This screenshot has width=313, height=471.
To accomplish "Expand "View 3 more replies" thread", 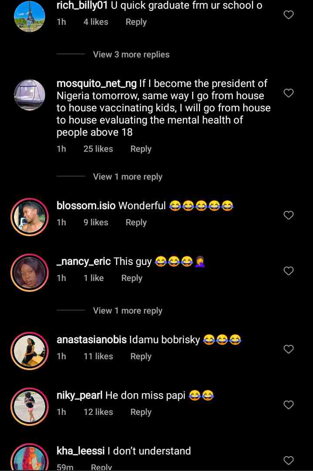I will click(x=131, y=54).
